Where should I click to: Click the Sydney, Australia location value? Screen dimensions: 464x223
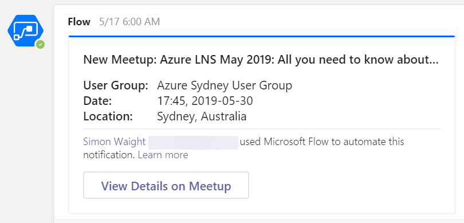202,117
